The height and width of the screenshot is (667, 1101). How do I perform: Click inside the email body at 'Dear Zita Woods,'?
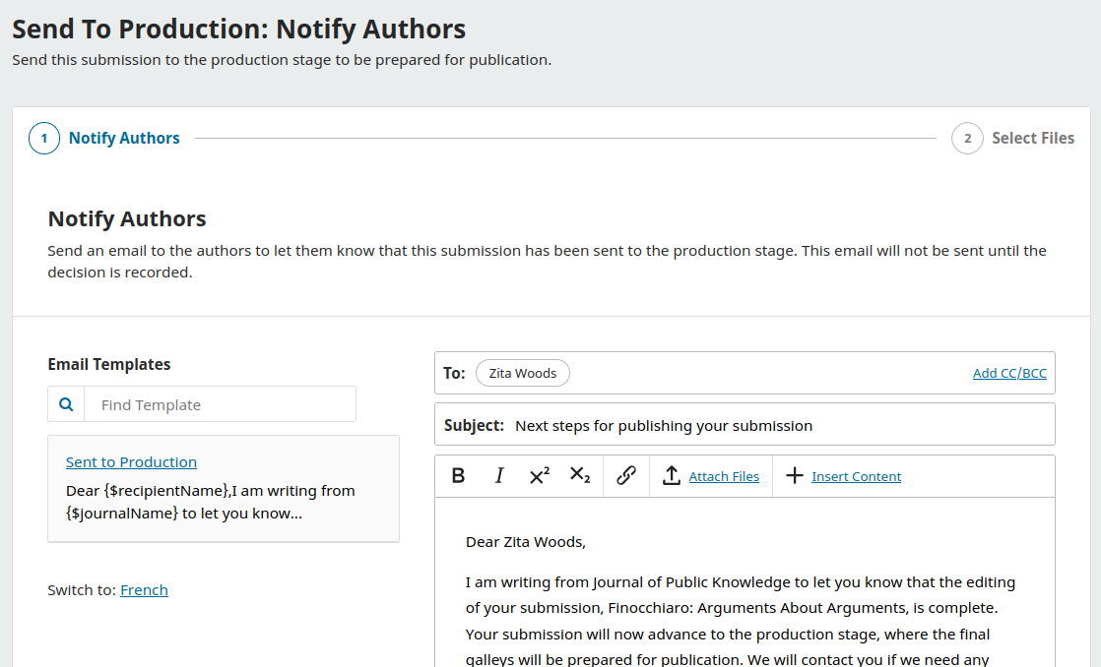[525, 542]
